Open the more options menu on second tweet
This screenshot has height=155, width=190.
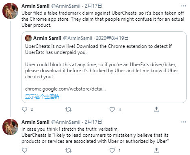[x=184, y=122]
